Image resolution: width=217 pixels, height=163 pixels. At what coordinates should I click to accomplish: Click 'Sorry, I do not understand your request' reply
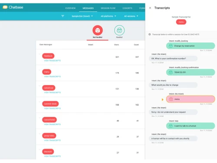click(x=173, y=112)
